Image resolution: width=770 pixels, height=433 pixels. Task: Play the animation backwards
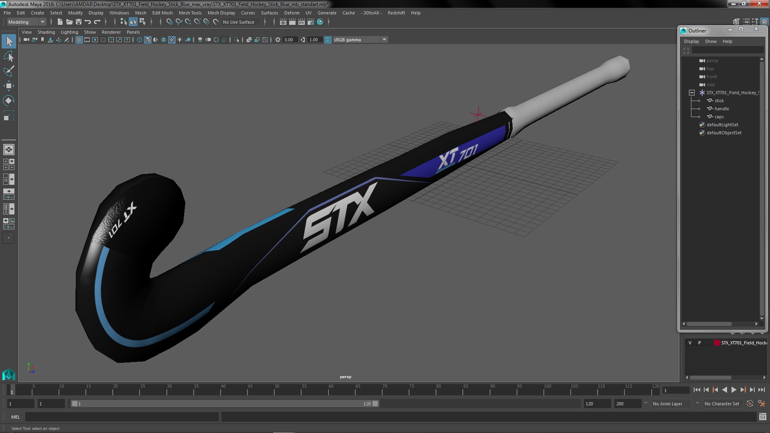tap(724, 390)
